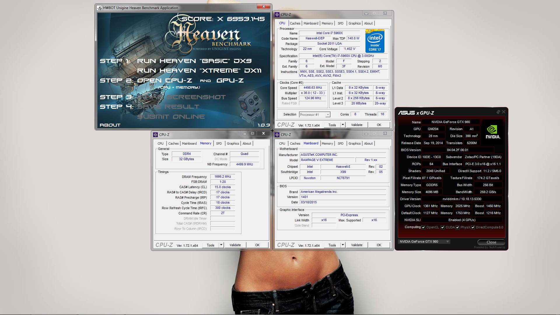Click the Intel Core i7 logo
Image resolution: width=560 pixels, height=315 pixels.
point(375,41)
